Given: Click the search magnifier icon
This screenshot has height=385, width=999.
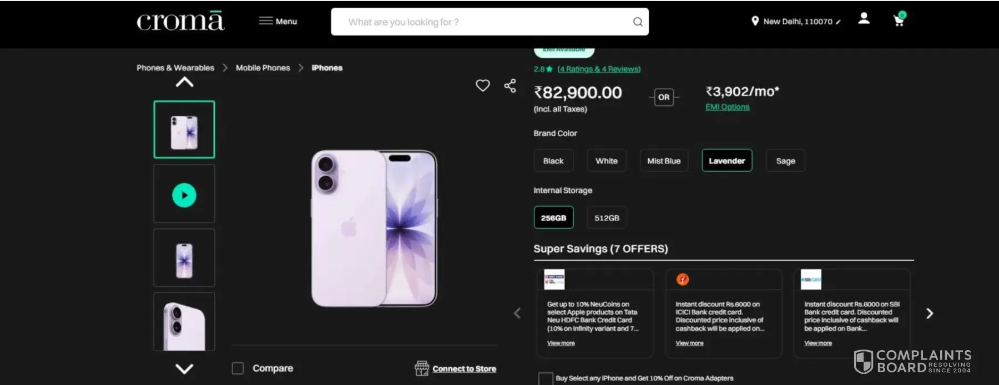Looking at the screenshot, I should point(638,22).
